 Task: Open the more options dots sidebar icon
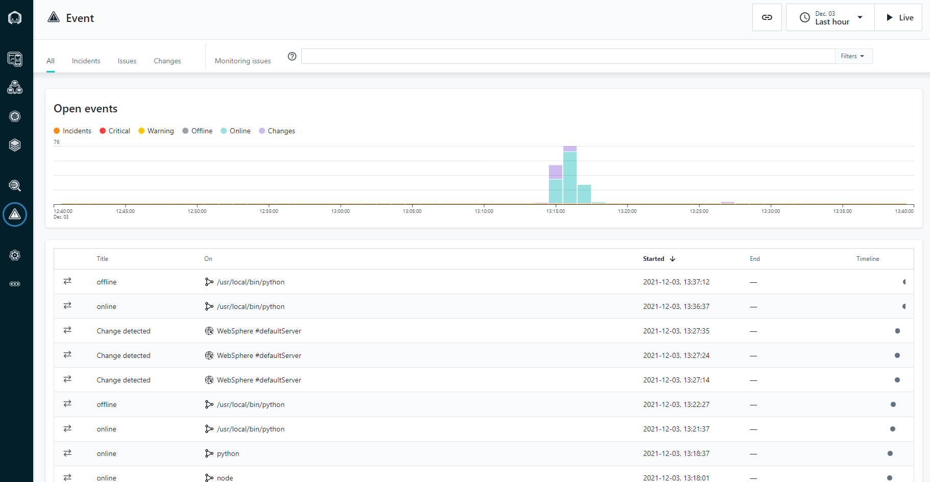[15, 284]
